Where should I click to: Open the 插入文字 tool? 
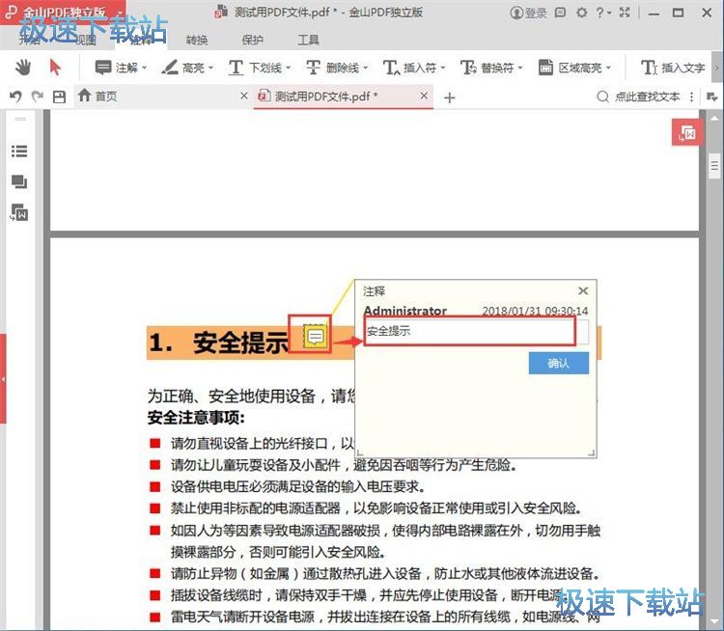coord(674,68)
